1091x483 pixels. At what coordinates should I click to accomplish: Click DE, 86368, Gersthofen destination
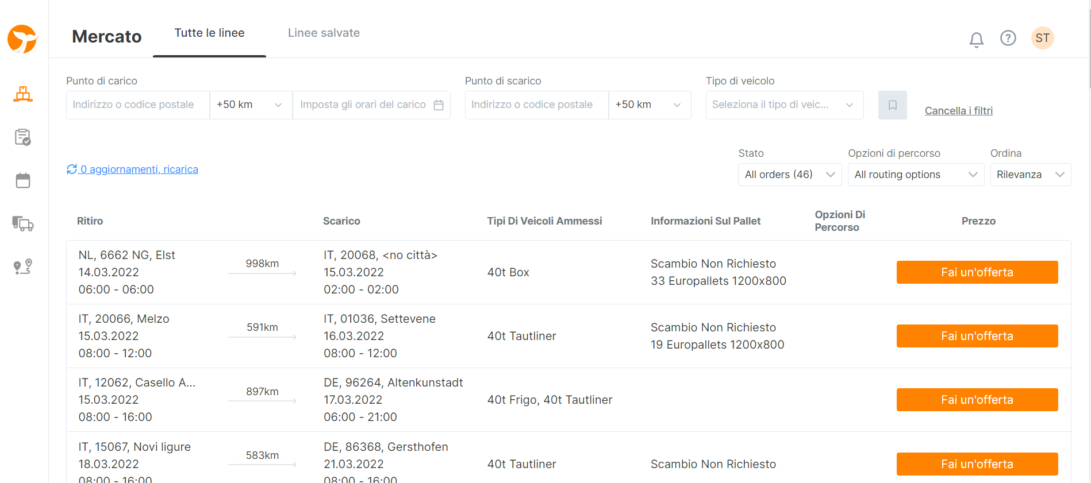tap(386, 447)
